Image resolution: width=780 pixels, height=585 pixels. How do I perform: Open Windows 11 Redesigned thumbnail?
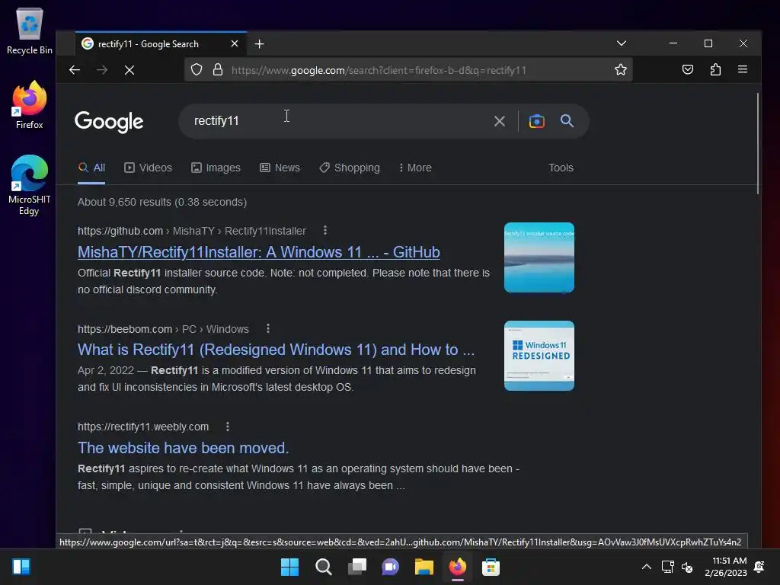pos(539,356)
